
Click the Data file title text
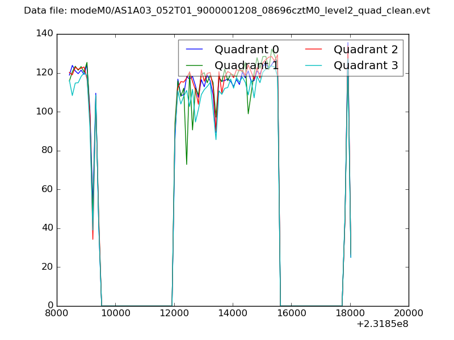tap(227, 11)
